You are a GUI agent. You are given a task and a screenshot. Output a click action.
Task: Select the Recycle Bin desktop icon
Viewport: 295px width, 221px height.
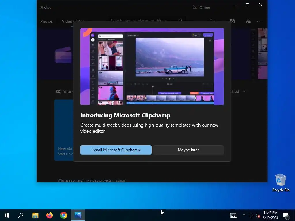click(x=281, y=183)
